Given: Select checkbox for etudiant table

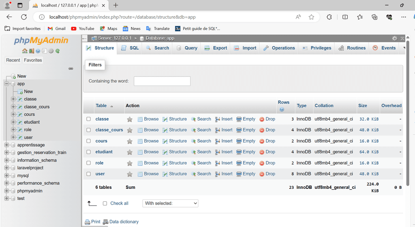Looking at the screenshot, I should coord(89,152).
